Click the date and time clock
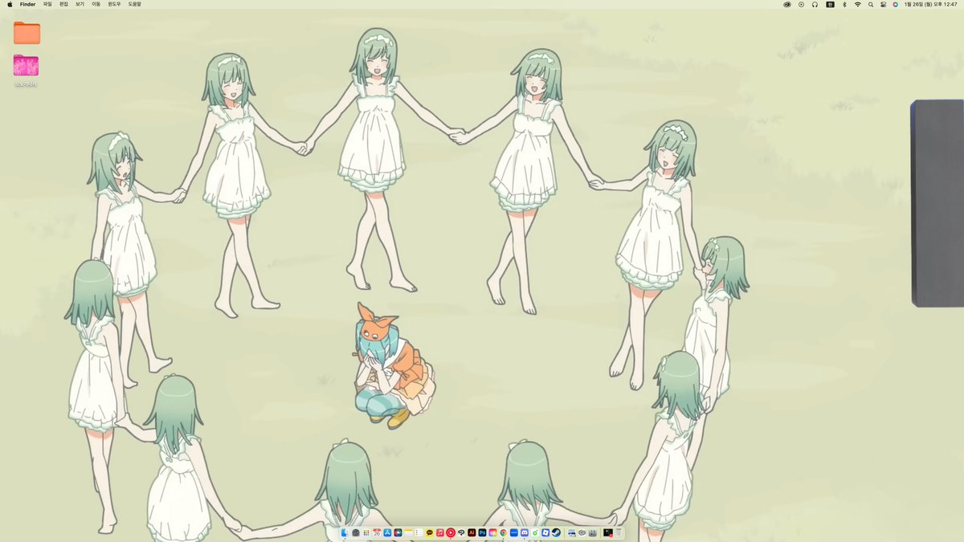The width and height of the screenshot is (964, 542). click(931, 4)
